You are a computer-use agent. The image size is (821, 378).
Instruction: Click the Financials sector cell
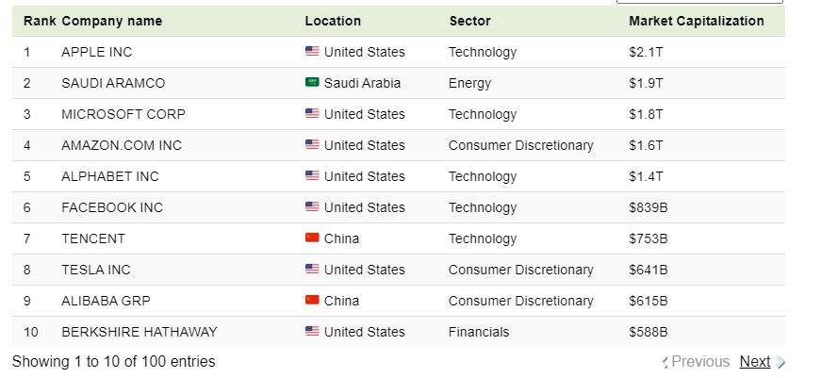[x=478, y=332]
